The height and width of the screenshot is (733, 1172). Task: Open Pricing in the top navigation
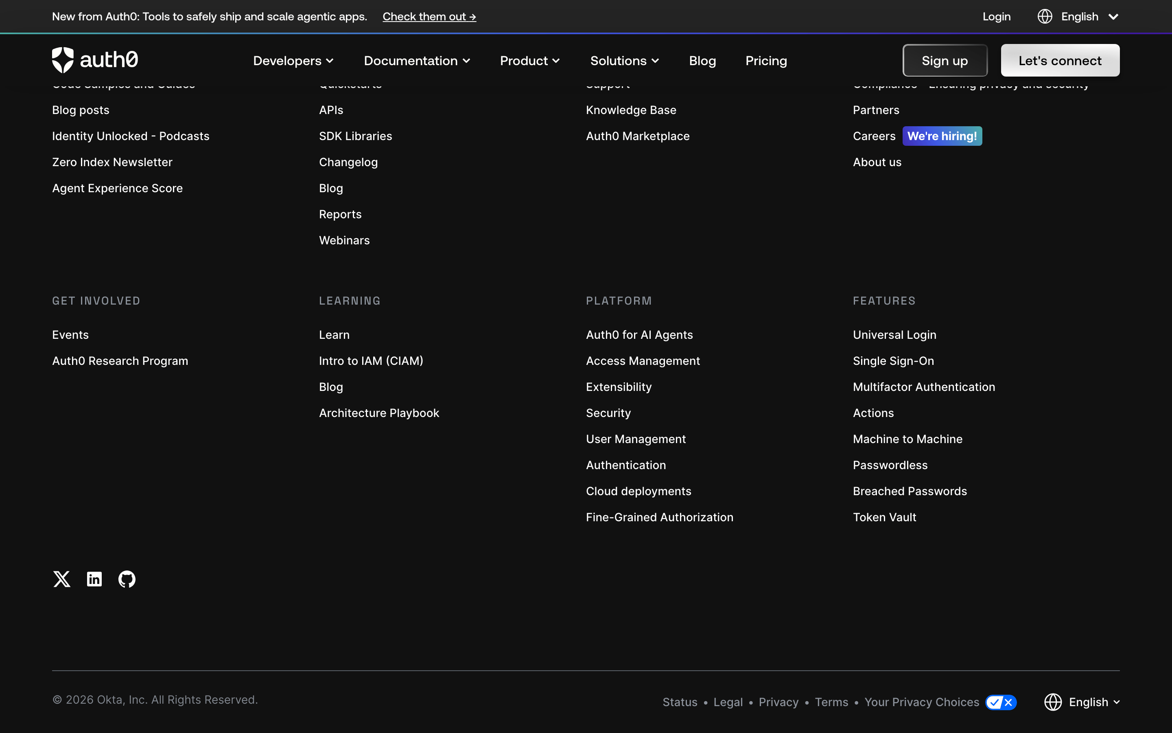(x=766, y=61)
